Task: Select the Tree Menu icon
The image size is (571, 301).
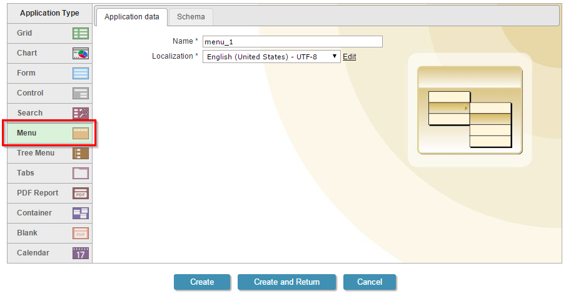Action: [80, 153]
